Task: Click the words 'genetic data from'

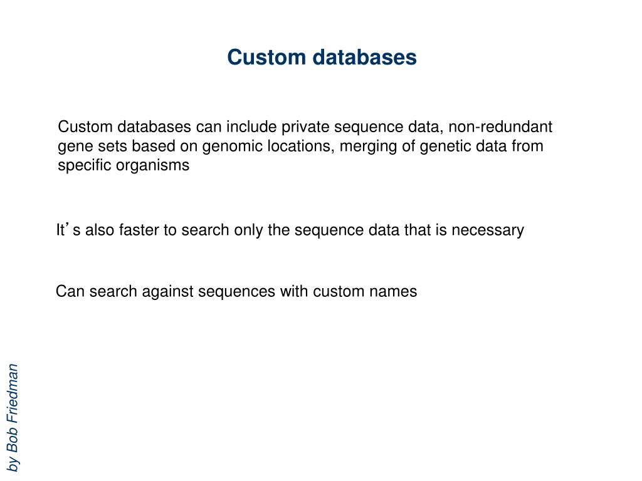Action: 482,146
